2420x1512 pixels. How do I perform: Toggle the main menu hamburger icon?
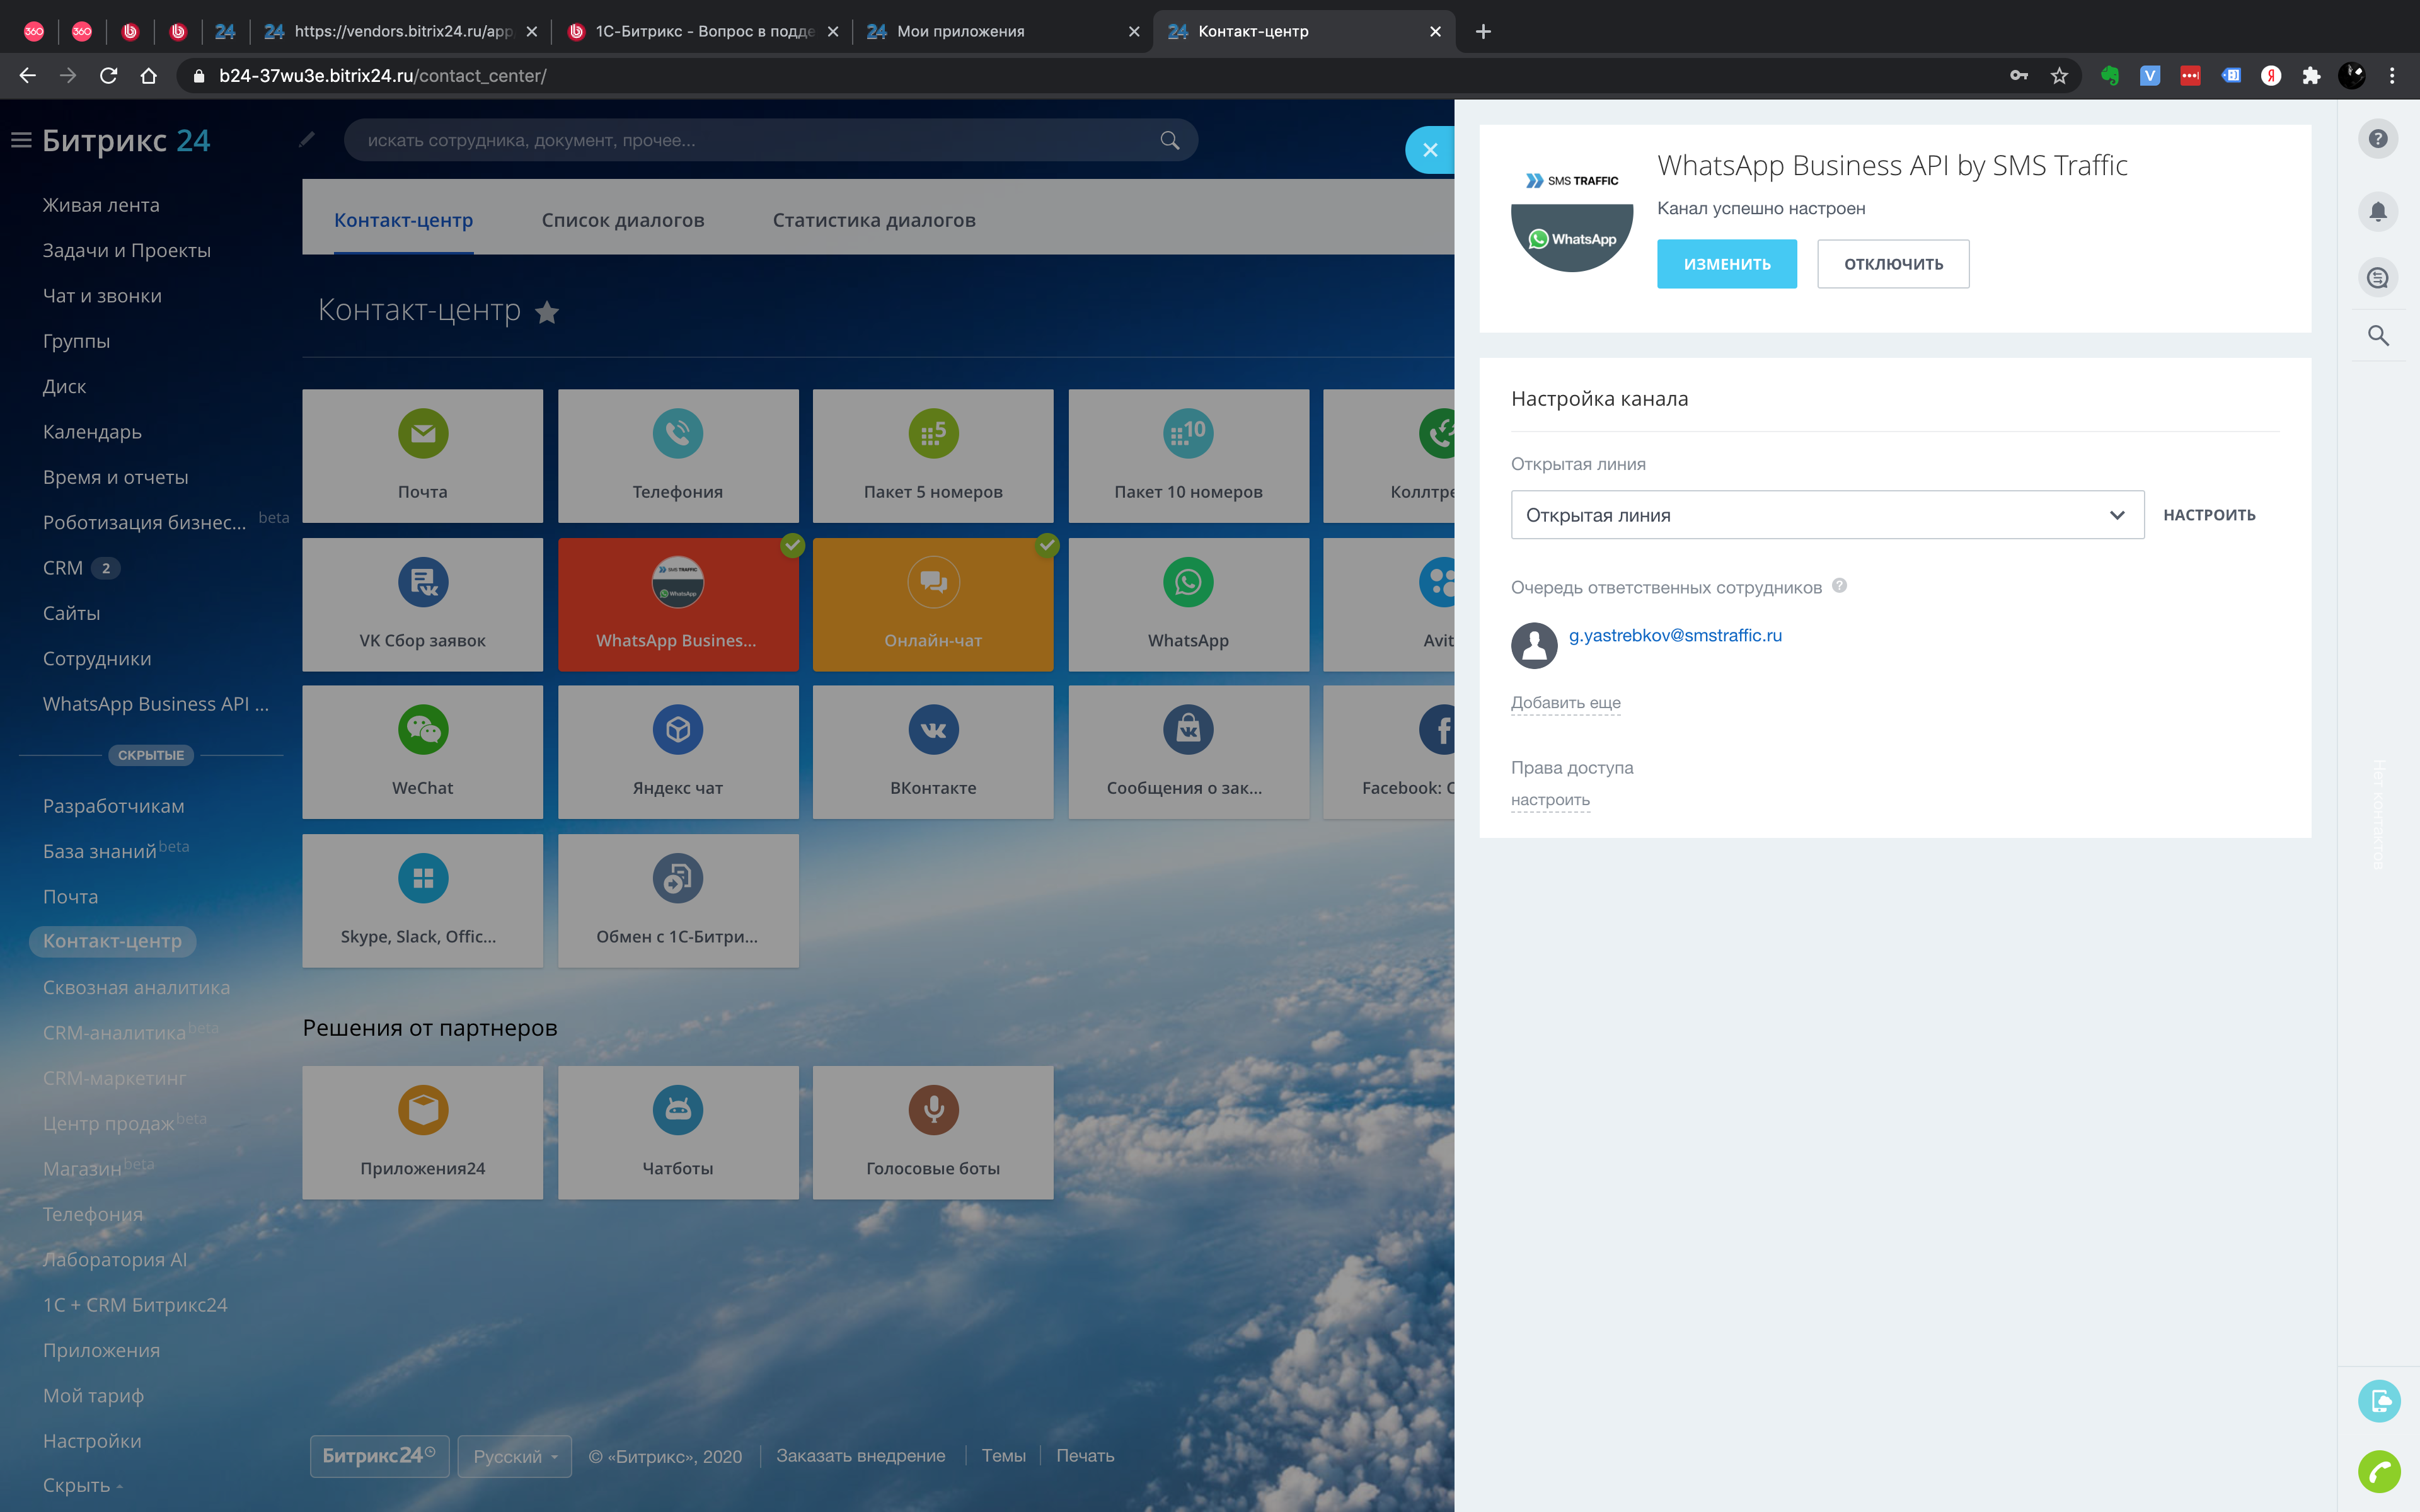pyautogui.click(x=21, y=140)
